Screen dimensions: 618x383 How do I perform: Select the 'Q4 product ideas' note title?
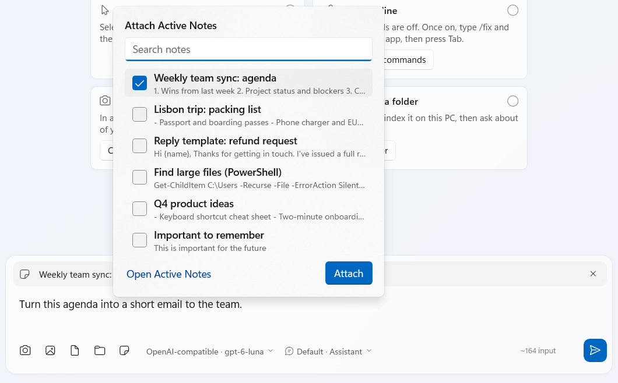point(194,204)
